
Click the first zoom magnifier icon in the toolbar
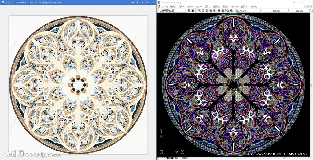click(x=199, y=11)
